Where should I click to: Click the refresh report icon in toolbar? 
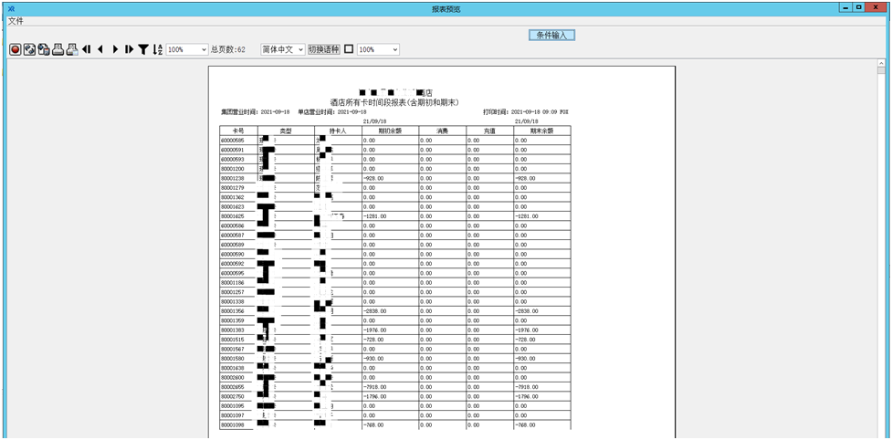click(x=29, y=49)
